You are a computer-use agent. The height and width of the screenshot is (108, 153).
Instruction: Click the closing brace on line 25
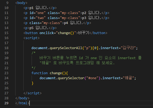pyautogui.click(x=32, y=83)
